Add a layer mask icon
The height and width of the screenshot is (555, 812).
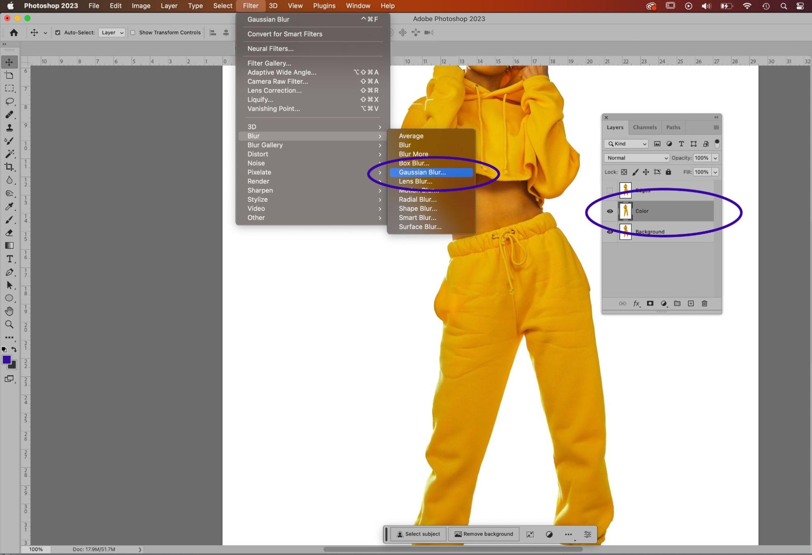(650, 303)
